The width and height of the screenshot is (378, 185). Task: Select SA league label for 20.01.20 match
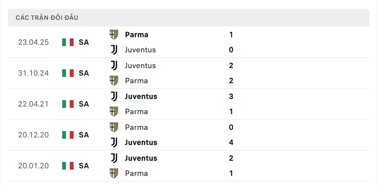click(x=84, y=166)
